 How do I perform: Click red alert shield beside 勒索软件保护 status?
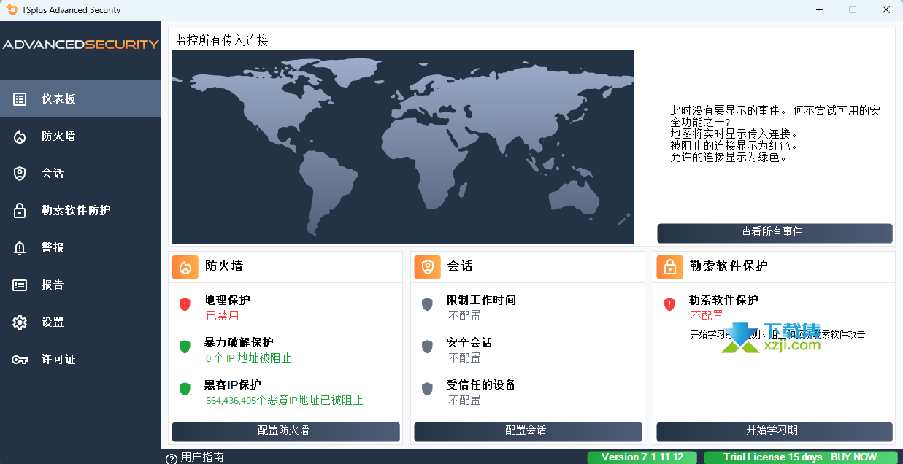point(669,304)
